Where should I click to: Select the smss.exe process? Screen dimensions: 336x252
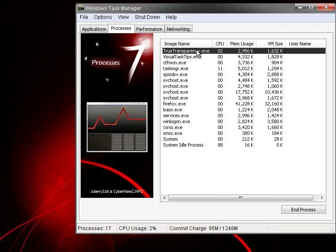tap(244, 133)
